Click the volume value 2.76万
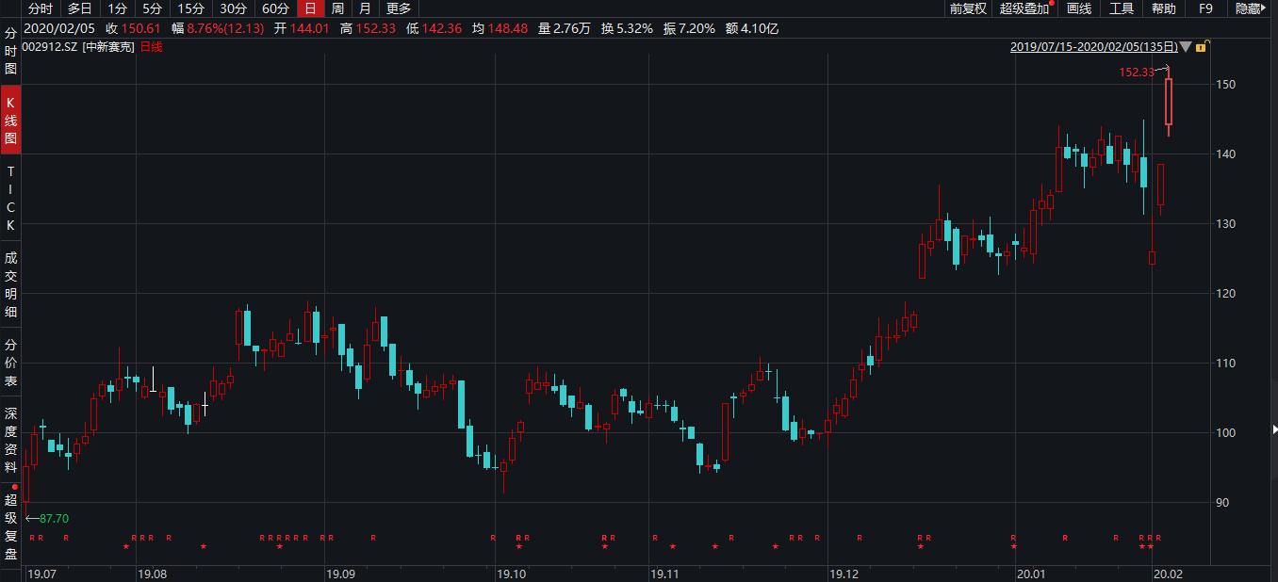This screenshot has width=1278, height=582. (572, 28)
